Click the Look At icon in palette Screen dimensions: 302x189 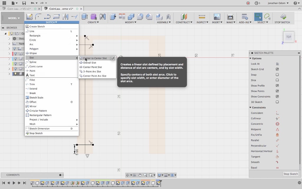(277, 64)
